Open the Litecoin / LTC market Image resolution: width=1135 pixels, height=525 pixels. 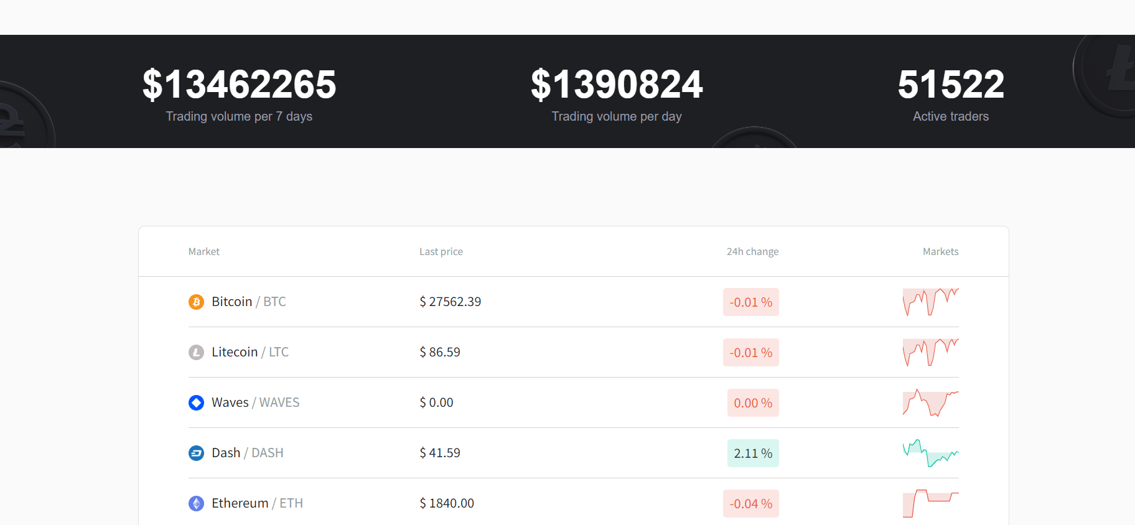pos(250,352)
